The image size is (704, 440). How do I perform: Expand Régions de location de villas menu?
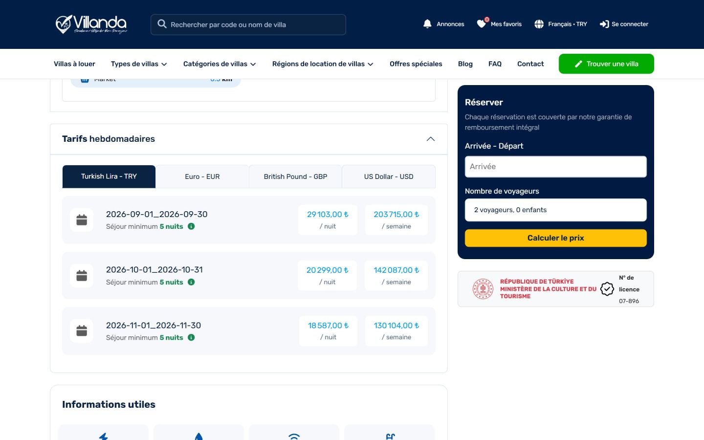[x=323, y=64]
